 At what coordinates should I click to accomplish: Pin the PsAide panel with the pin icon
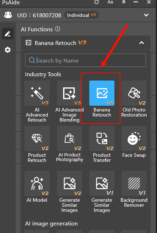124,2
